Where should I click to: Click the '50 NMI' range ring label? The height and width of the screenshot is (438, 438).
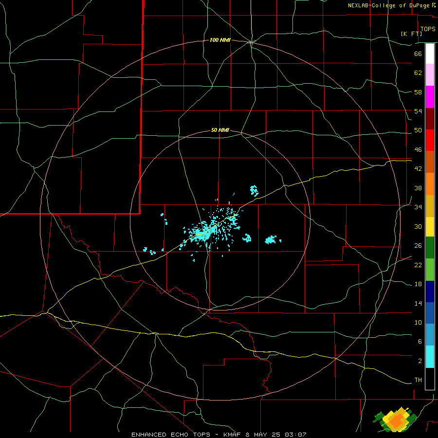pyautogui.click(x=220, y=130)
